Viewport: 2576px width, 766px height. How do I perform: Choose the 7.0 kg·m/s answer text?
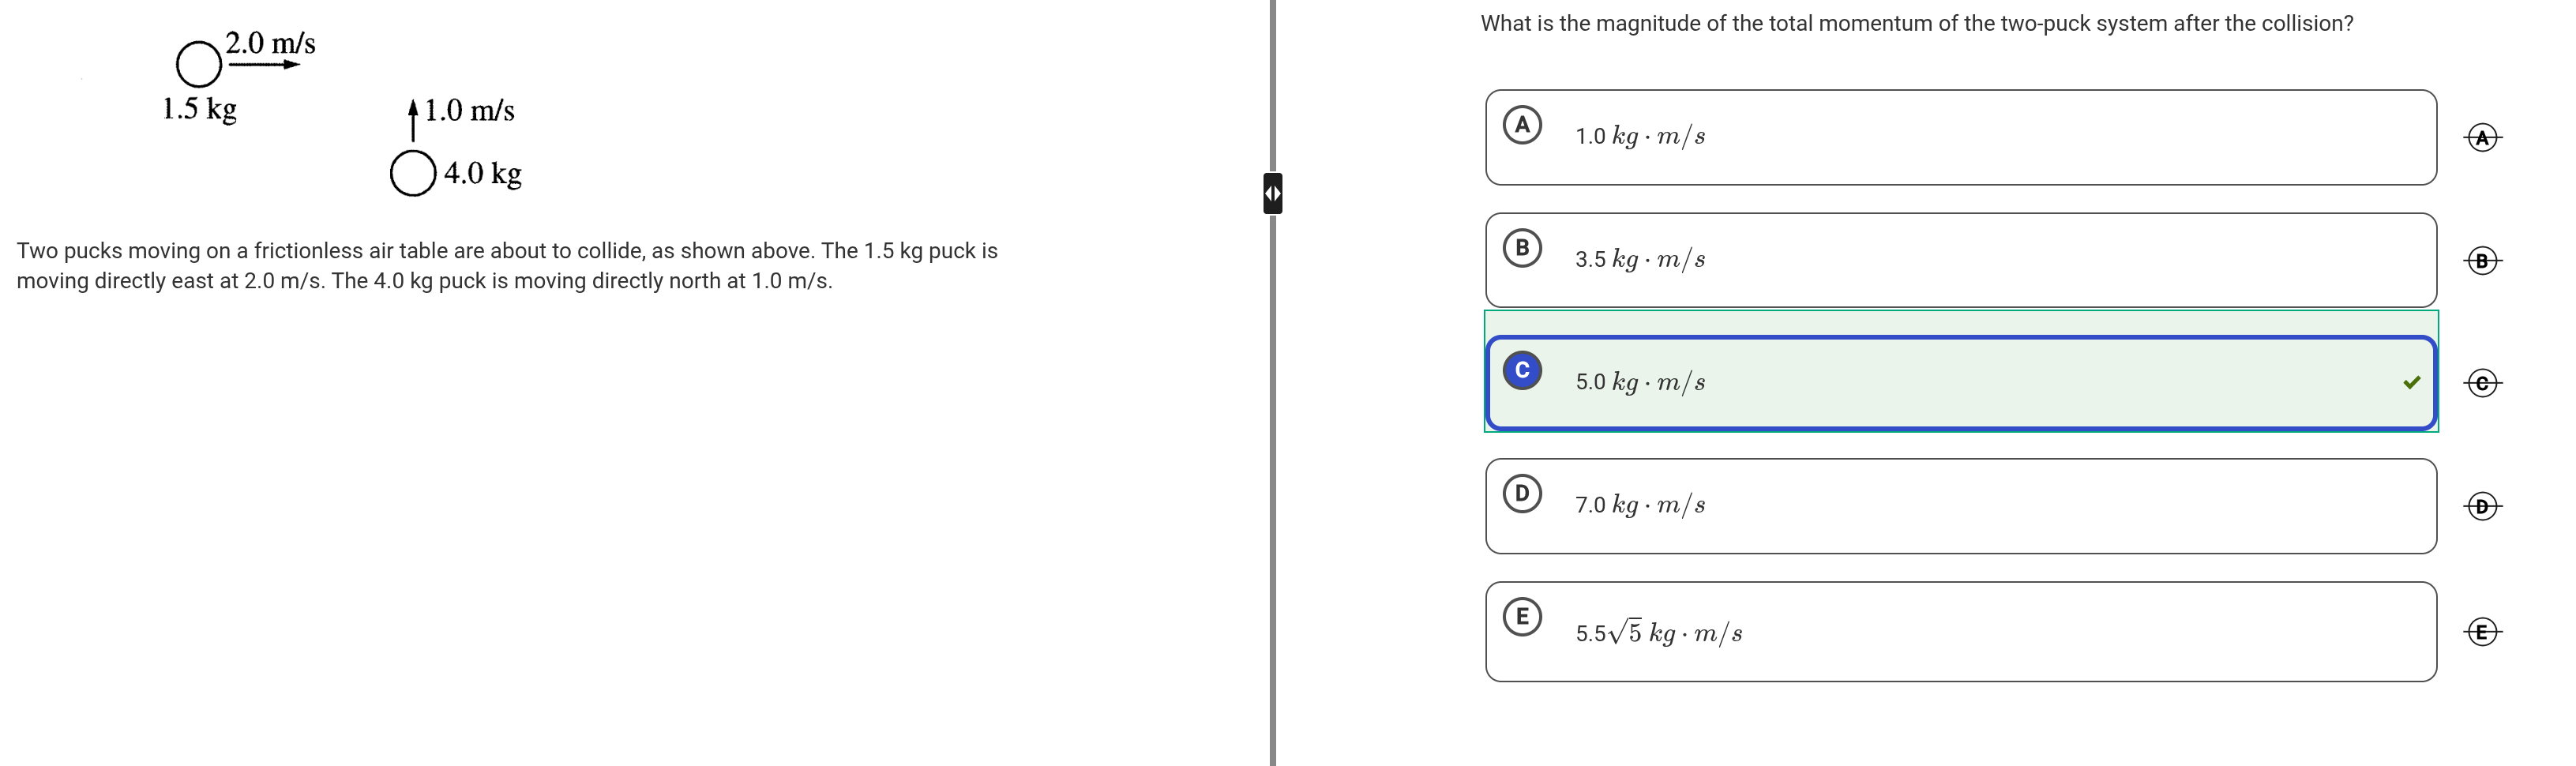pos(1640,505)
